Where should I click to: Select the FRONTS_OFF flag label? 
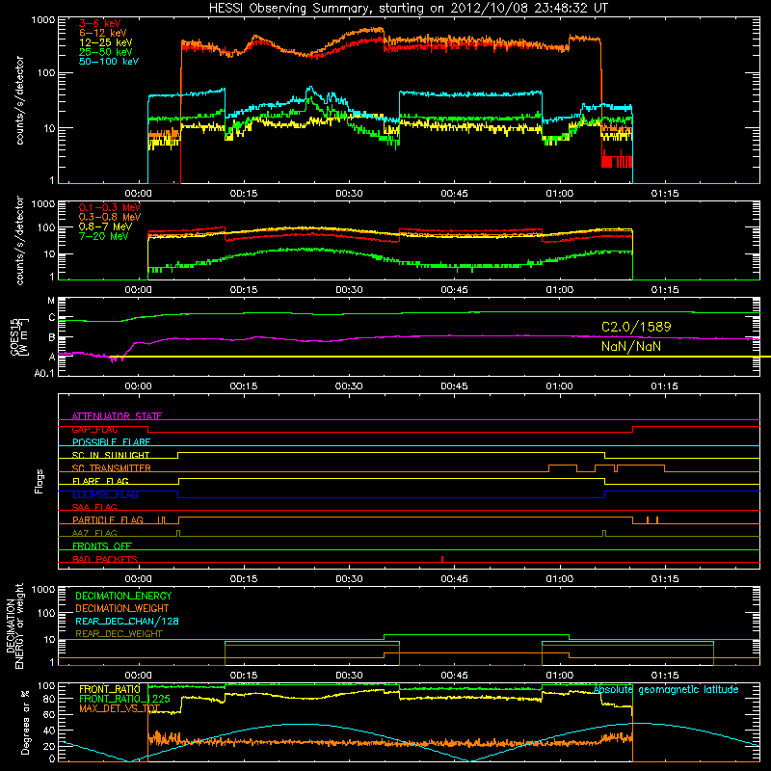click(102, 546)
